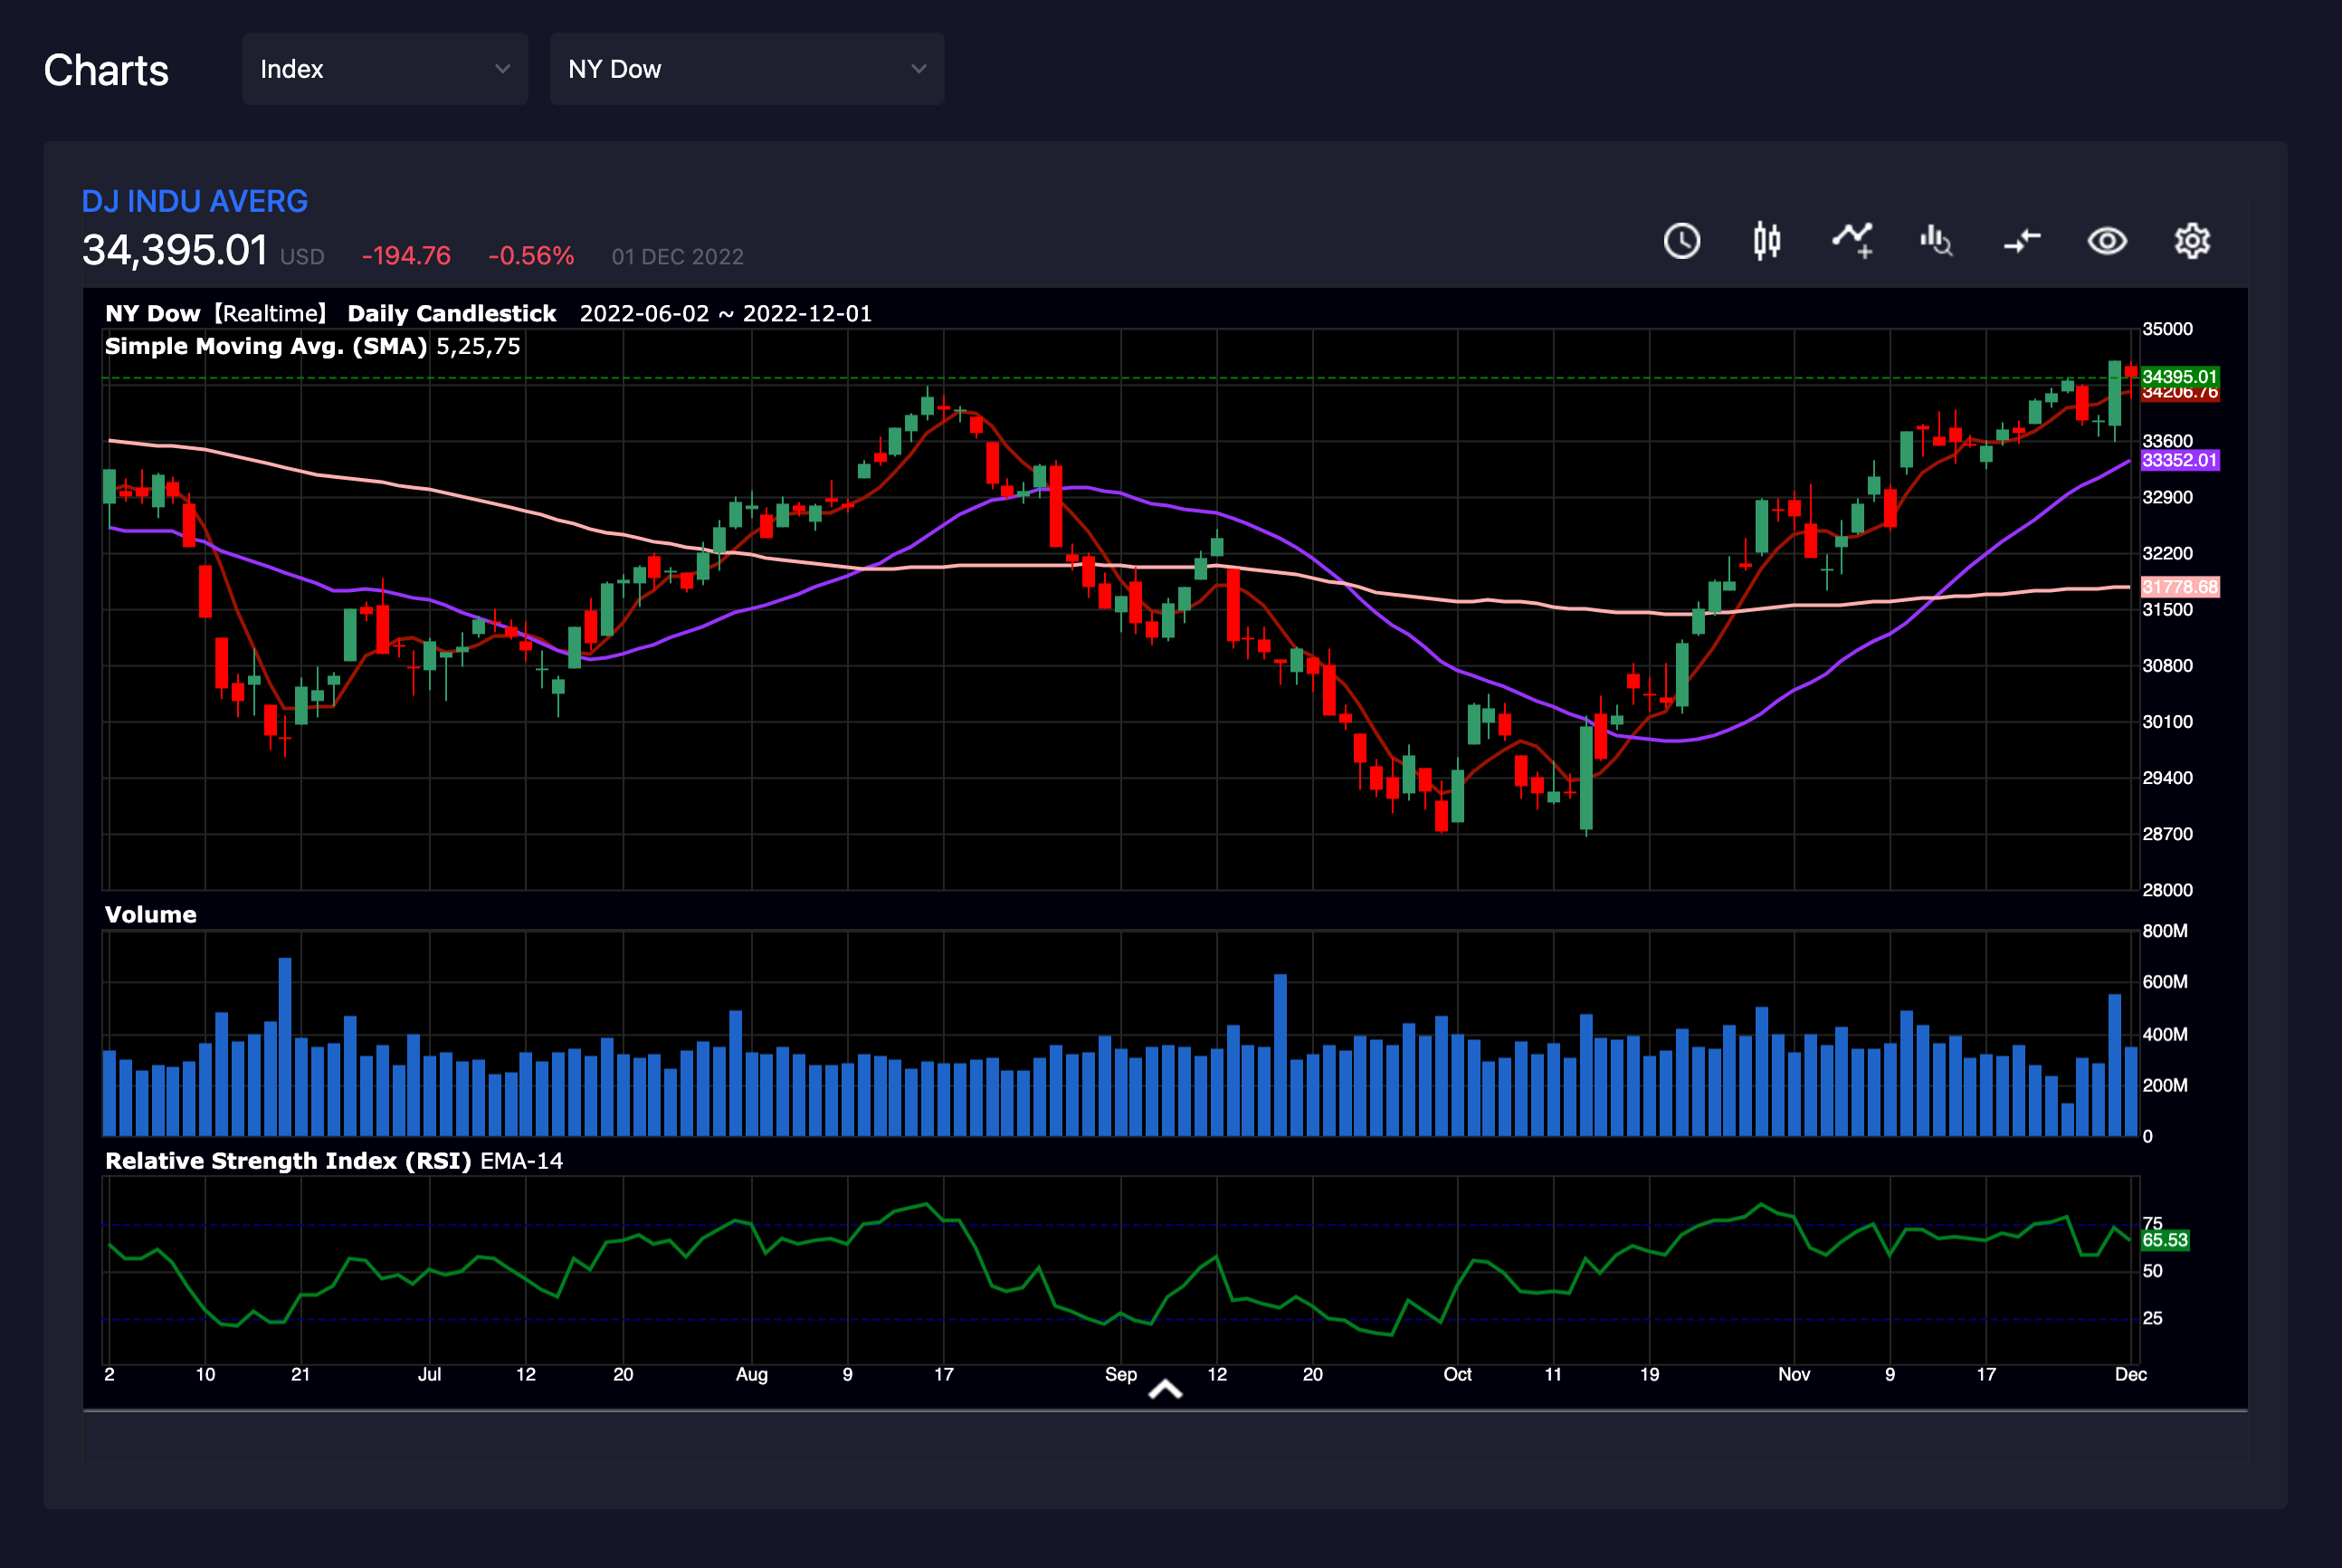Click the 35000 price axis label
Viewport: 2342px width, 1568px height.
click(2167, 329)
